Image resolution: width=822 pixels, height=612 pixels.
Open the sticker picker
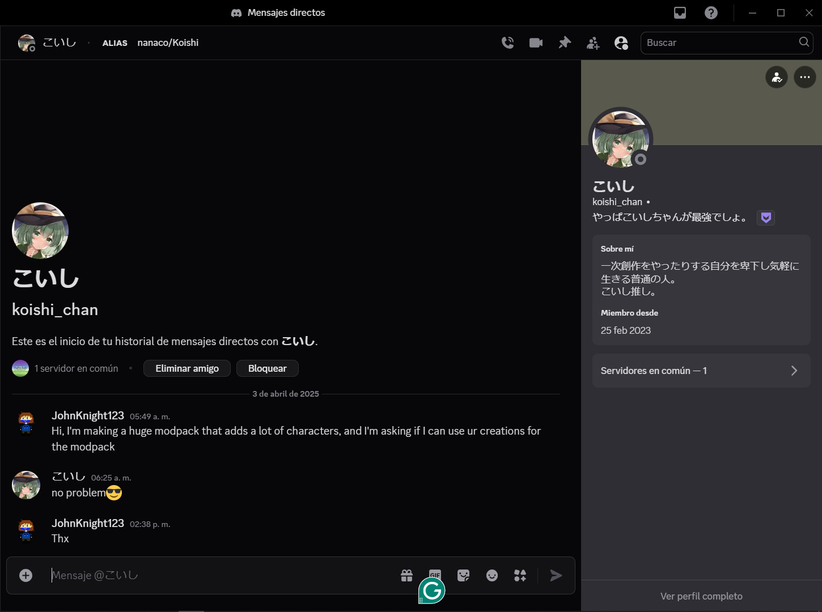[464, 576]
